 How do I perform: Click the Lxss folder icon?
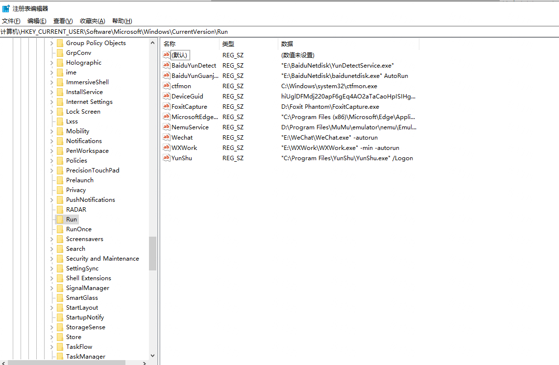pyautogui.click(x=60, y=121)
